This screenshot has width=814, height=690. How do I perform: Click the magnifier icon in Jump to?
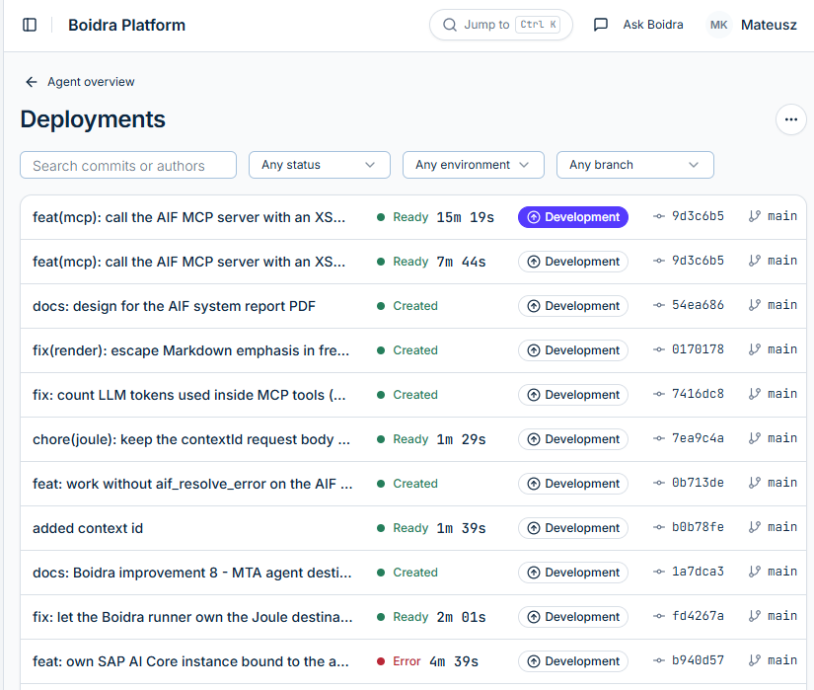pyautogui.click(x=450, y=25)
